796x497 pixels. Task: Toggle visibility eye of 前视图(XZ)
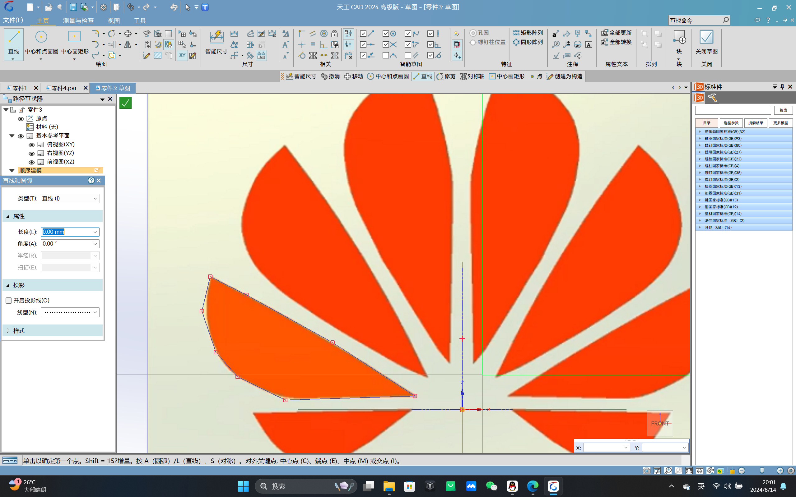point(32,162)
